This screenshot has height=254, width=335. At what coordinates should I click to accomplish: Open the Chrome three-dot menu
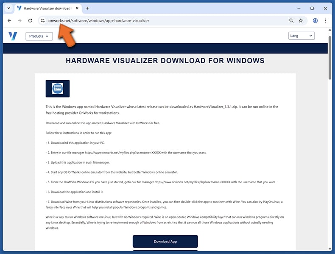pyautogui.click(x=326, y=20)
